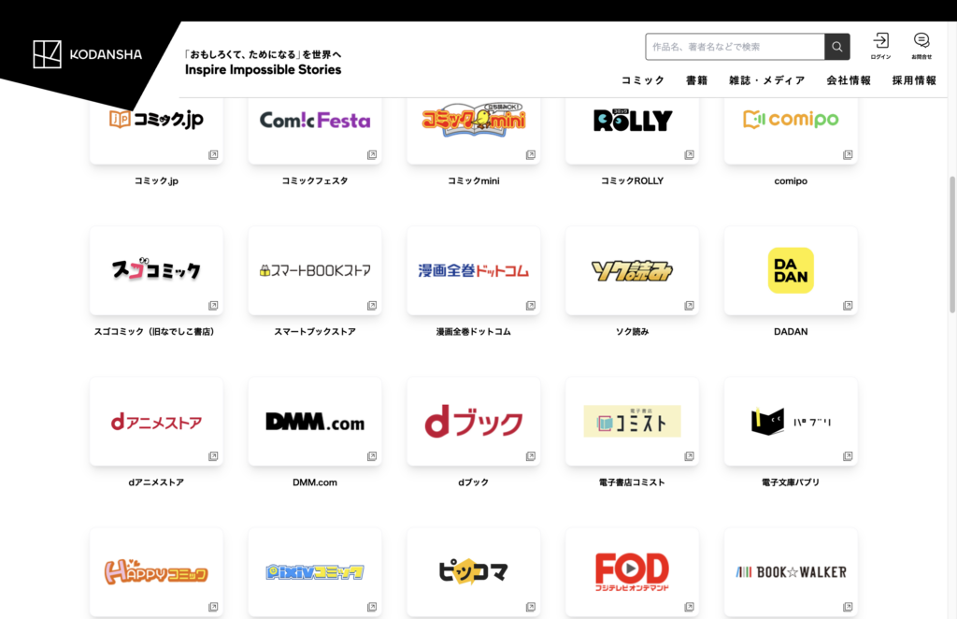
Task: Click external-link icon on DADAN card
Action: (848, 306)
